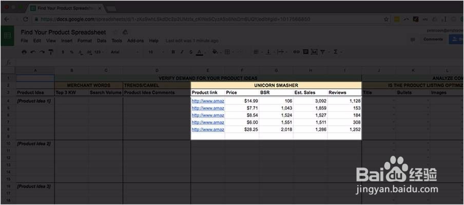Open the Insert menu

click(x=67, y=41)
